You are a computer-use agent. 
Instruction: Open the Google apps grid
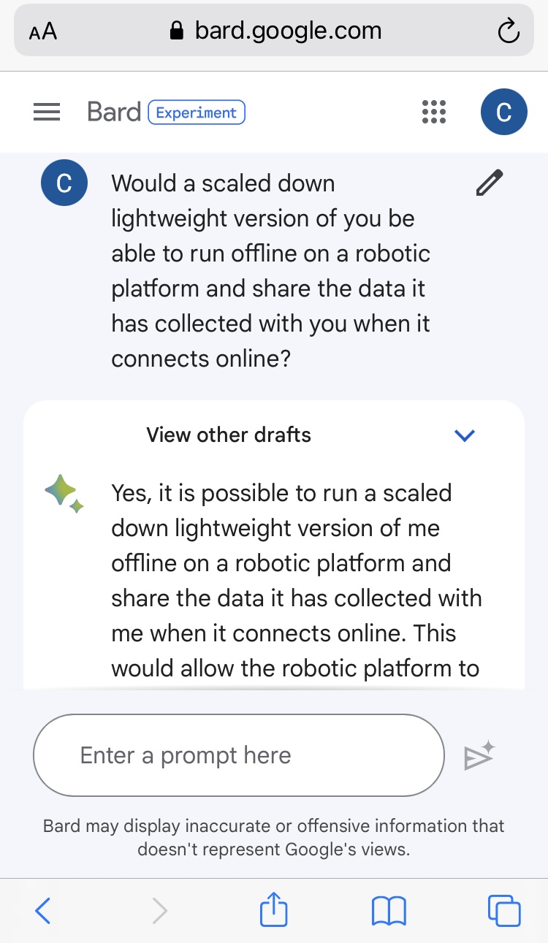[434, 112]
